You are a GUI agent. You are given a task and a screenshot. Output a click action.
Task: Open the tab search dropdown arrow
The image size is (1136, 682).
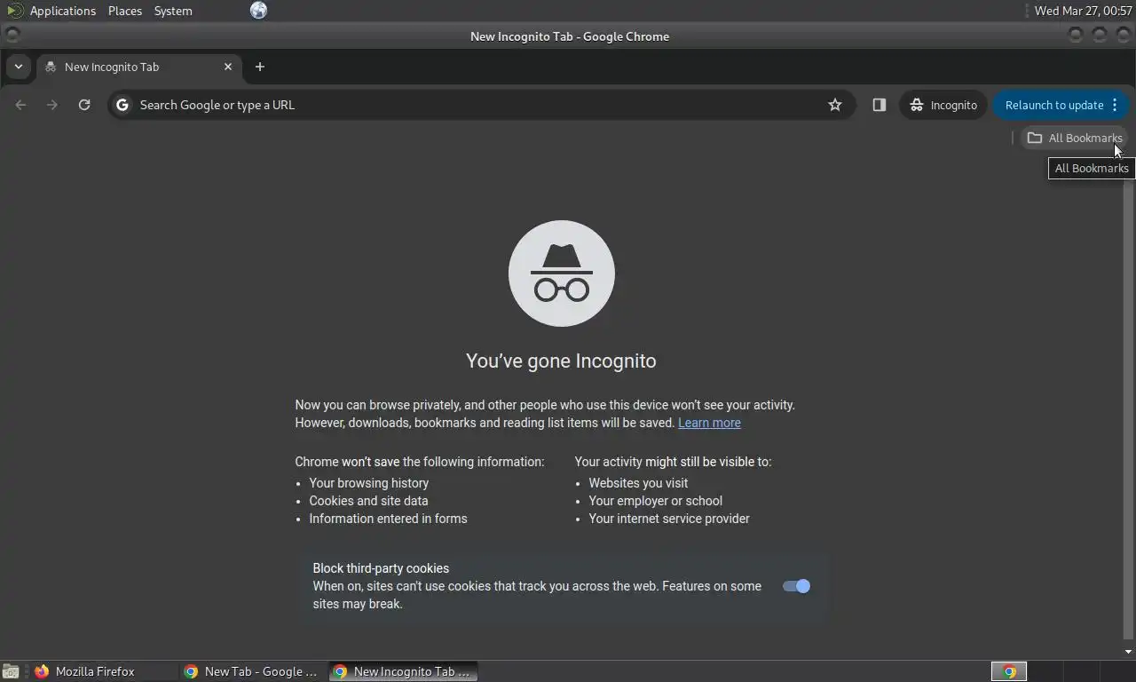(x=18, y=67)
